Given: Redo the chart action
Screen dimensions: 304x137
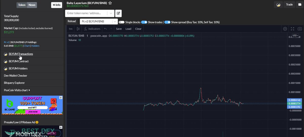Looking at the screenshot, I should click(x=111, y=29).
